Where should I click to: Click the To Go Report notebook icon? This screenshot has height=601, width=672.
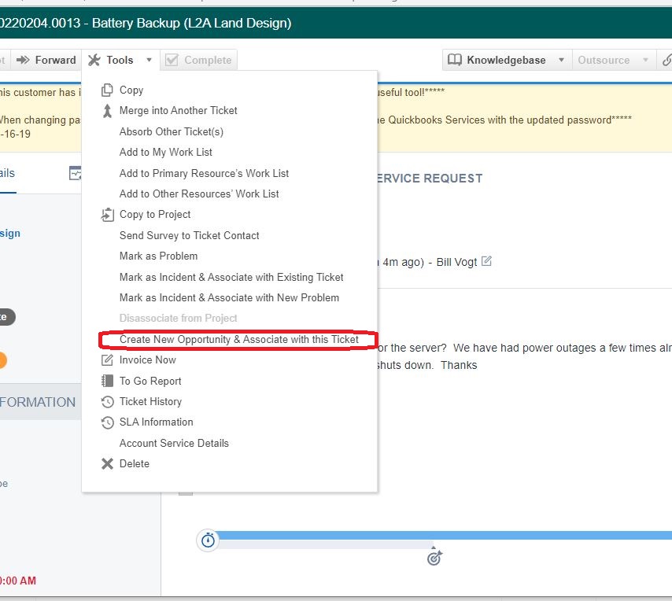click(108, 381)
